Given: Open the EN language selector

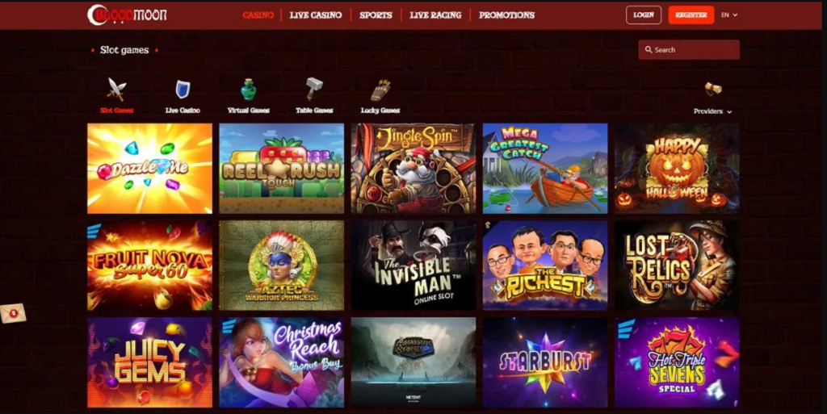Looking at the screenshot, I should (729, 15).
